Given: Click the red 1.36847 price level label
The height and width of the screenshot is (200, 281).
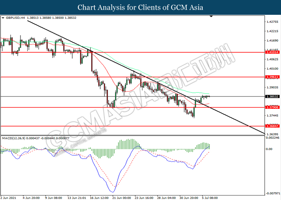Looking at the screenshot, I should pyautogui.click(x=273, y=126).
